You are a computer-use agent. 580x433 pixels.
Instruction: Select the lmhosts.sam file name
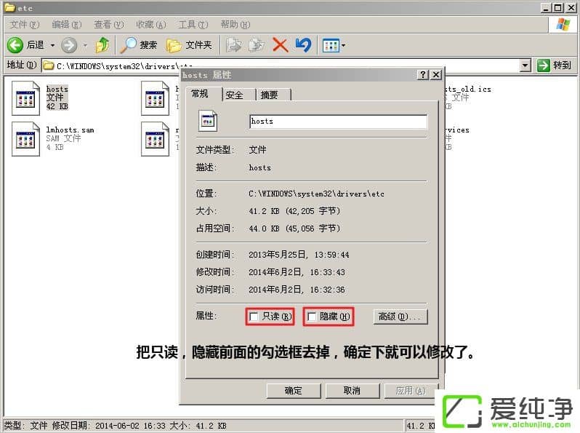pos(70,130)
